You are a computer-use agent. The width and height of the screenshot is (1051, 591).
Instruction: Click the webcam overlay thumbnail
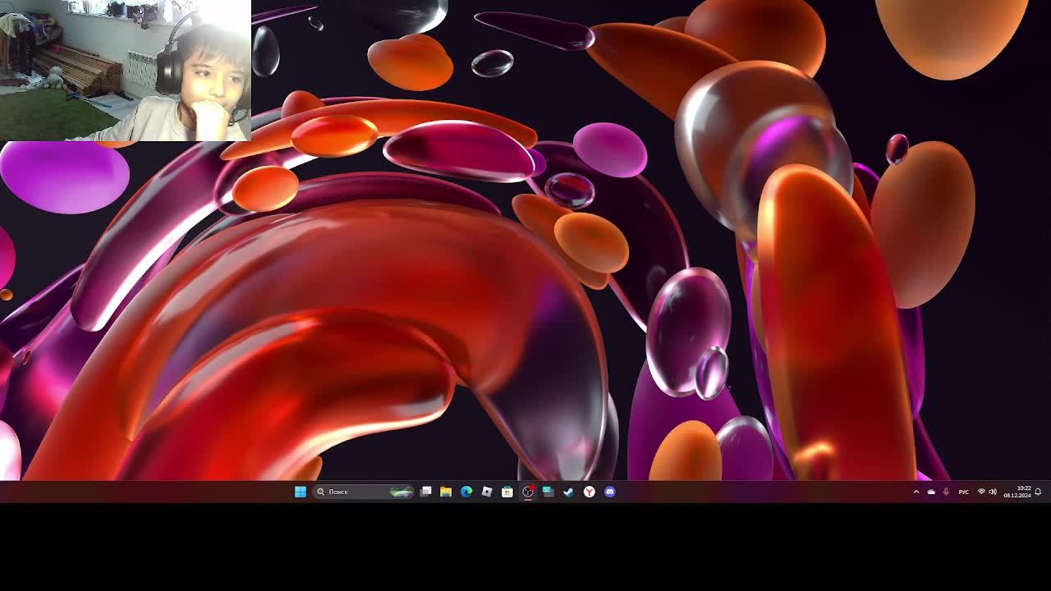(x=126, y=71)
